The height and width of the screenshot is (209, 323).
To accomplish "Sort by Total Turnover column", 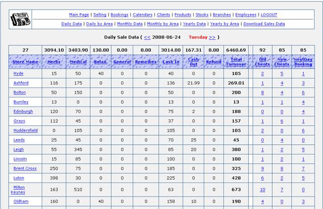I will pos(236,62).
